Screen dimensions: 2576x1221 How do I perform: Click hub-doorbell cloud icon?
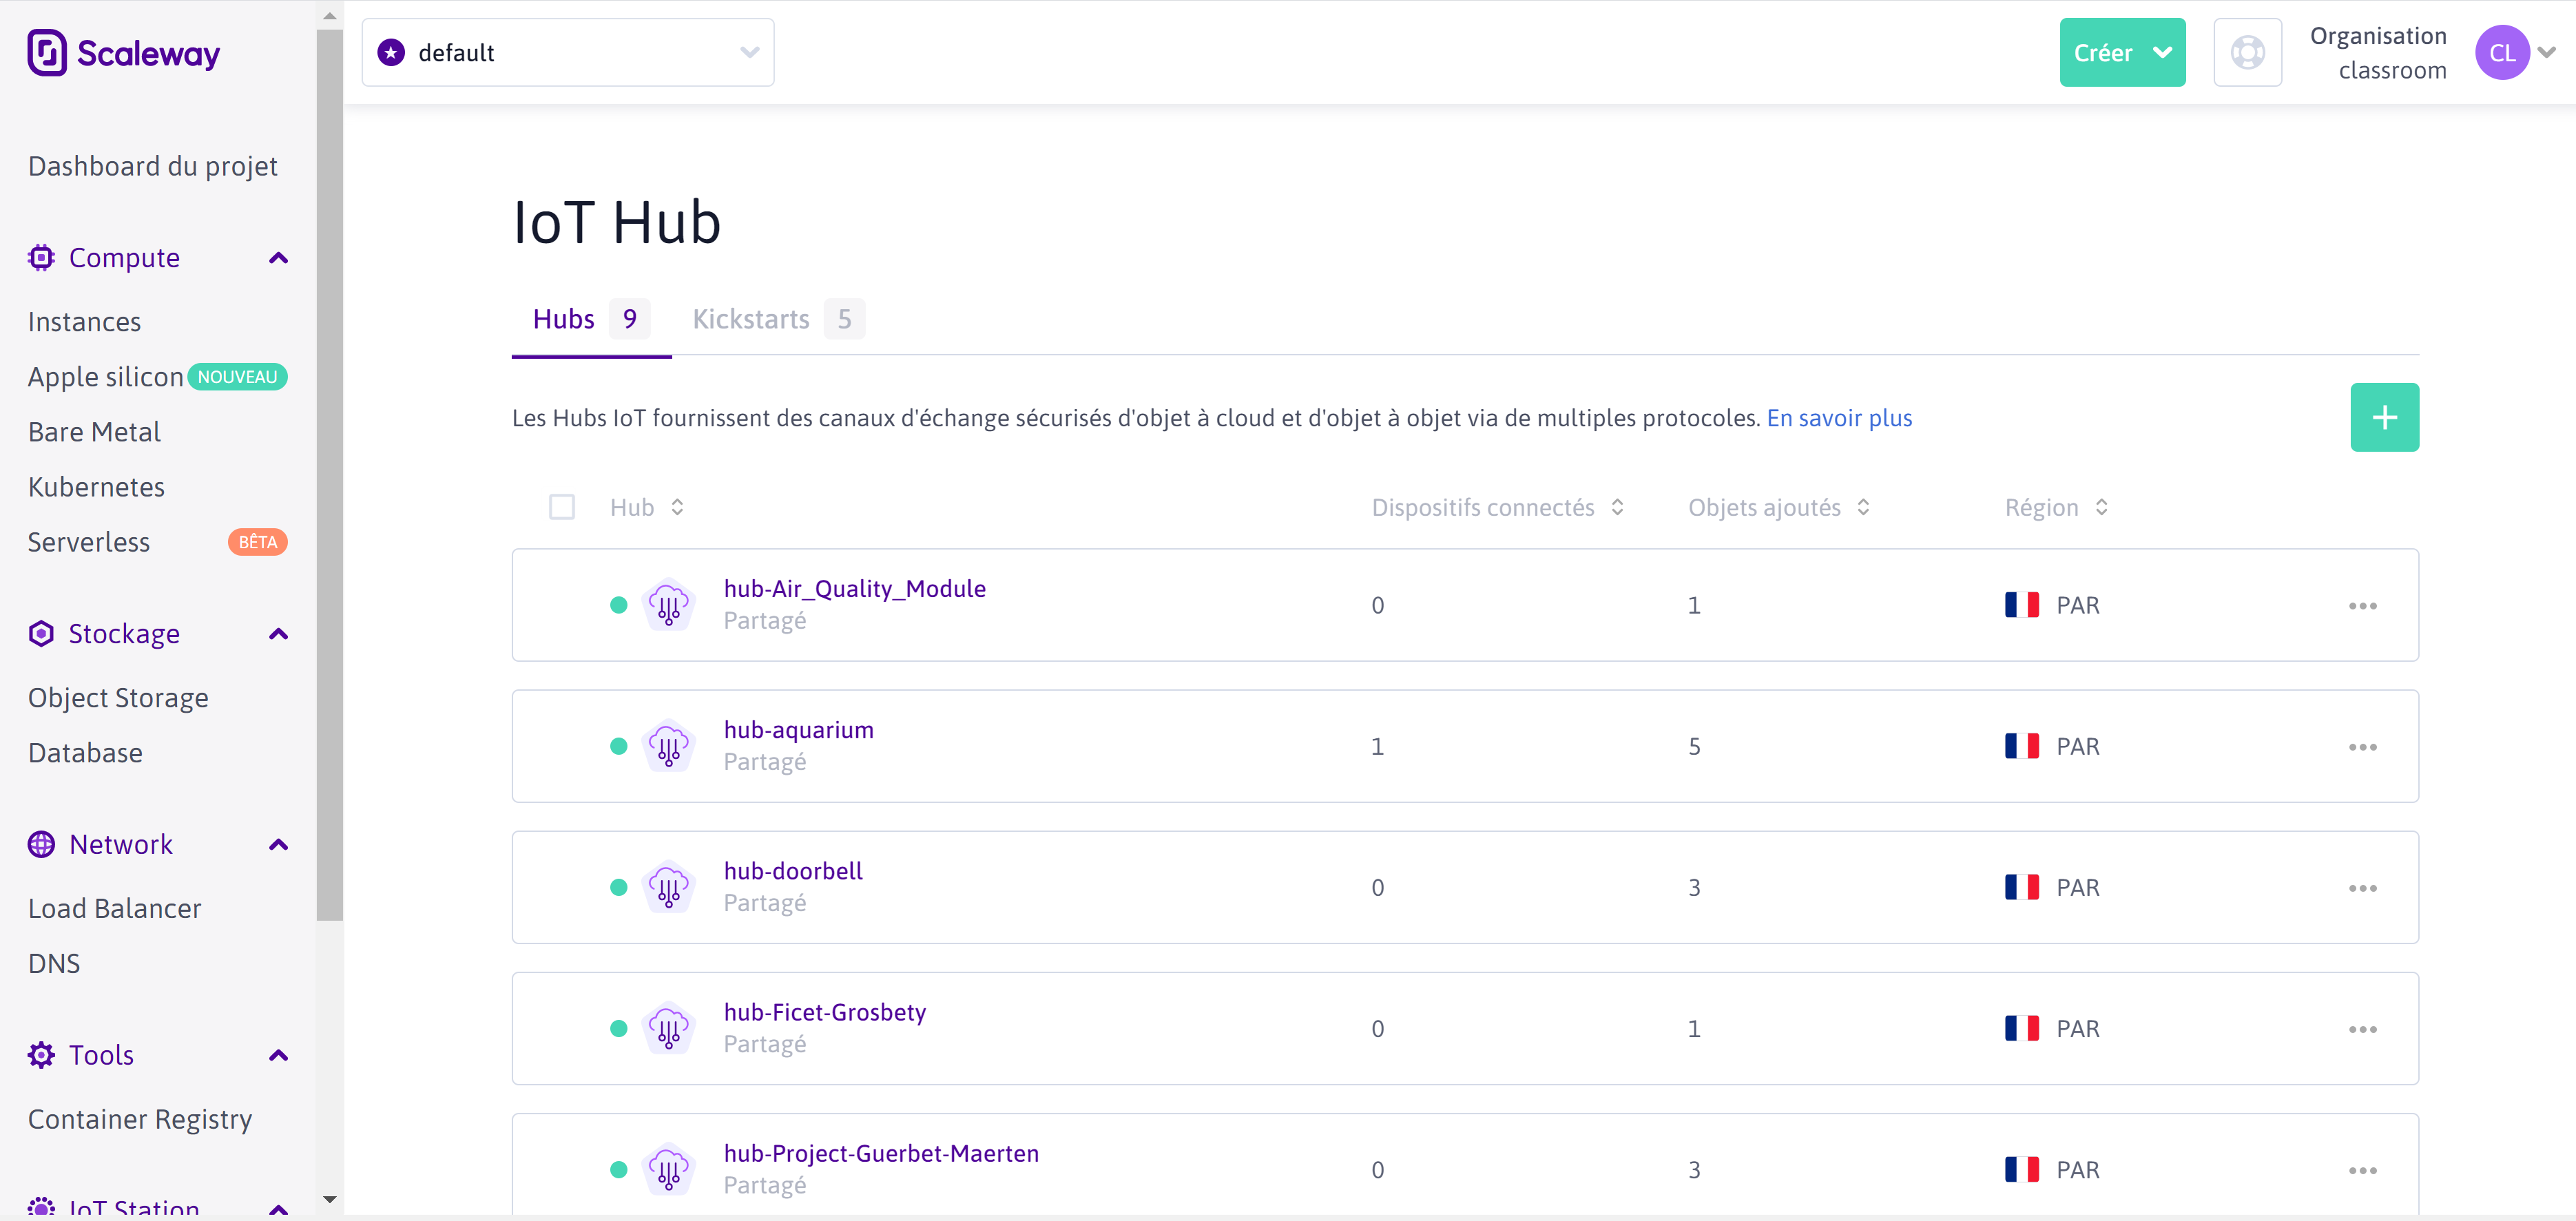point(668,887)
